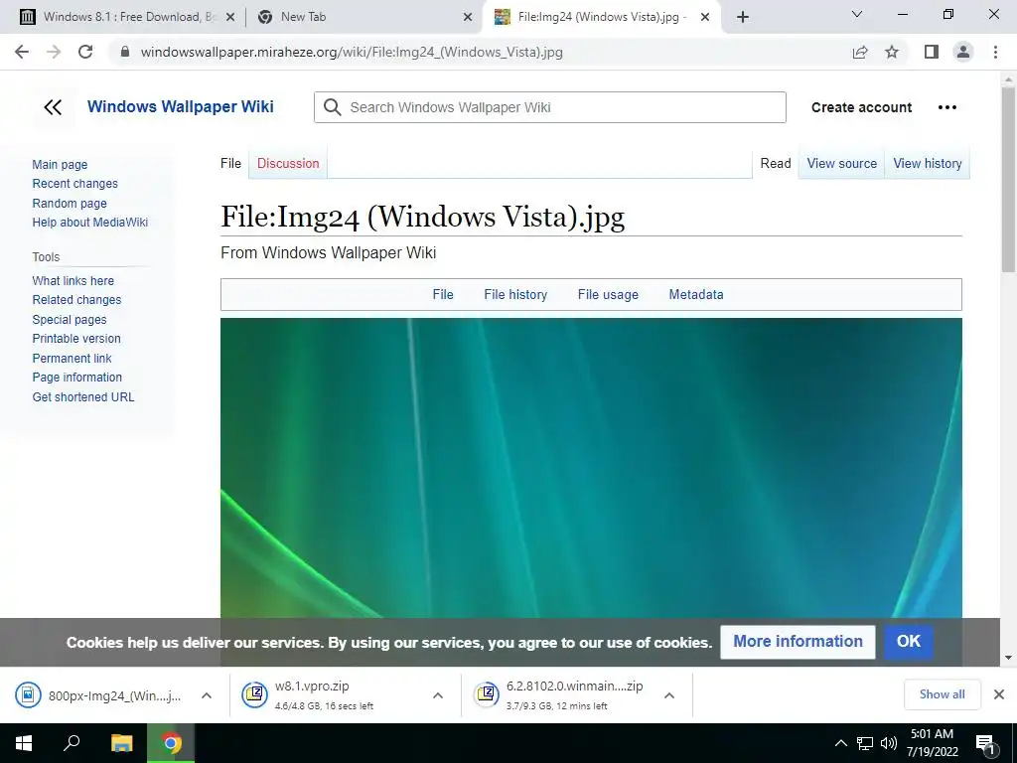Select the Read view tab
This screenshot has height=763, width=1017.
click(775, 164)
